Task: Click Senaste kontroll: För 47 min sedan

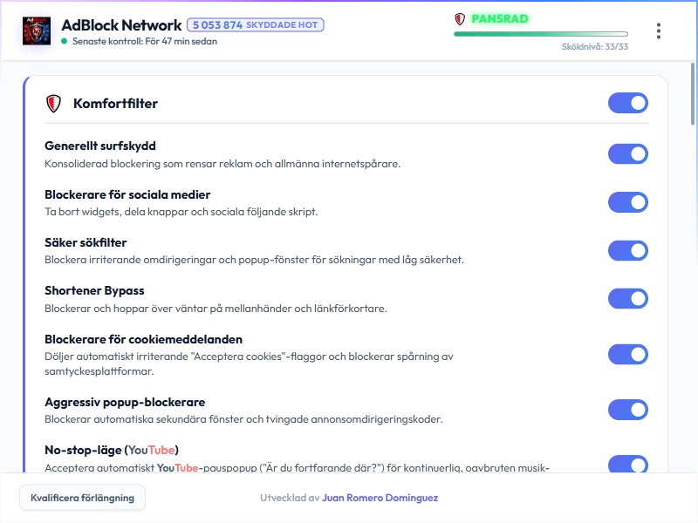Action: (x=145, y=41)
